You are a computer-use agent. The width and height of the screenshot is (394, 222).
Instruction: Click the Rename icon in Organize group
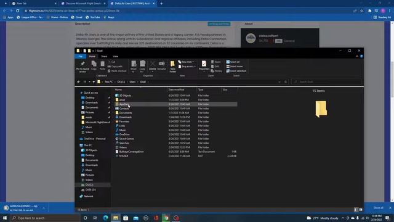coord(161,65)
